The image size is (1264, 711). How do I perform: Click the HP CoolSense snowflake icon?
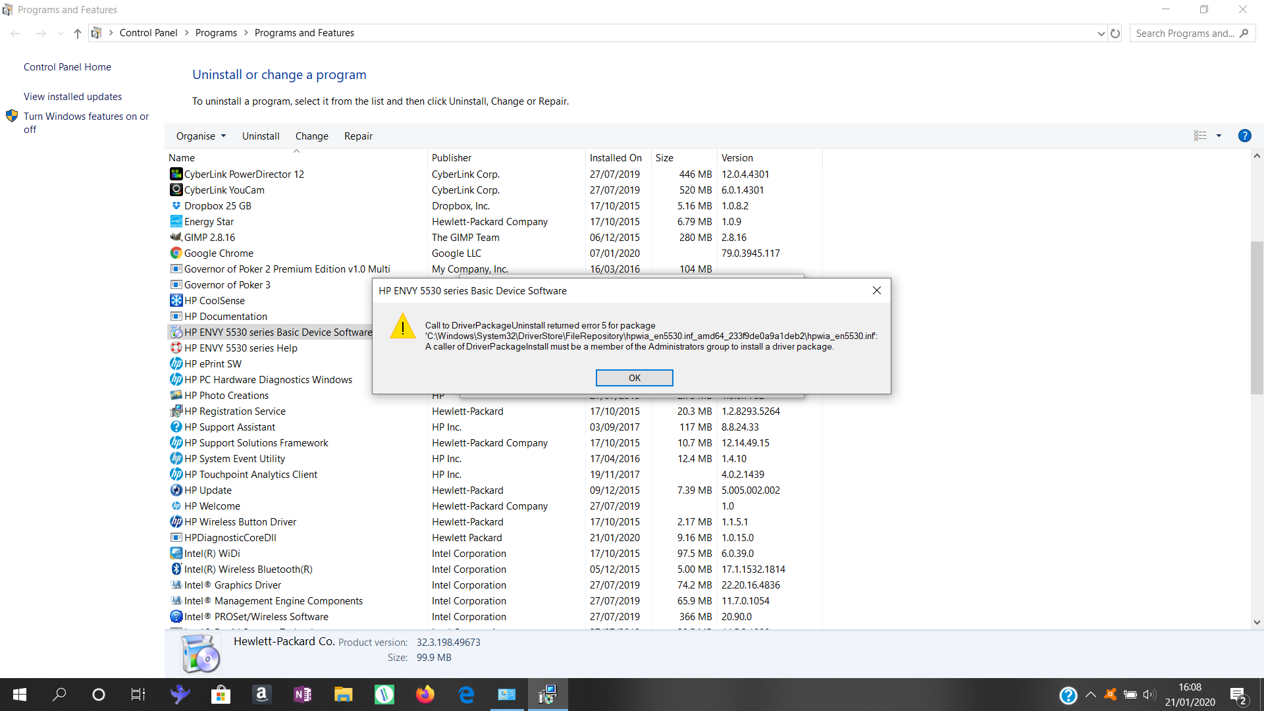tap(176, 300)
